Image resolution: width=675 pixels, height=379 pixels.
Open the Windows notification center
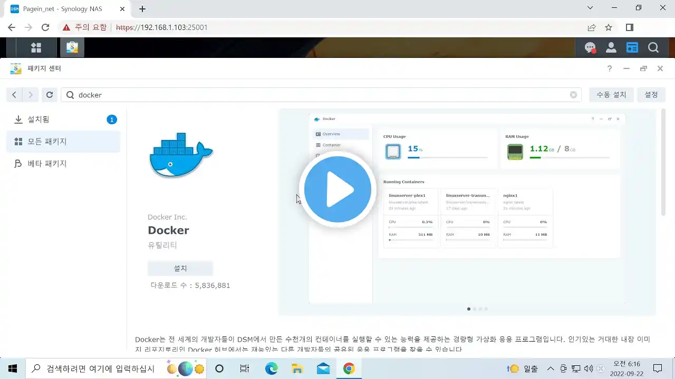tap(658, 368)
